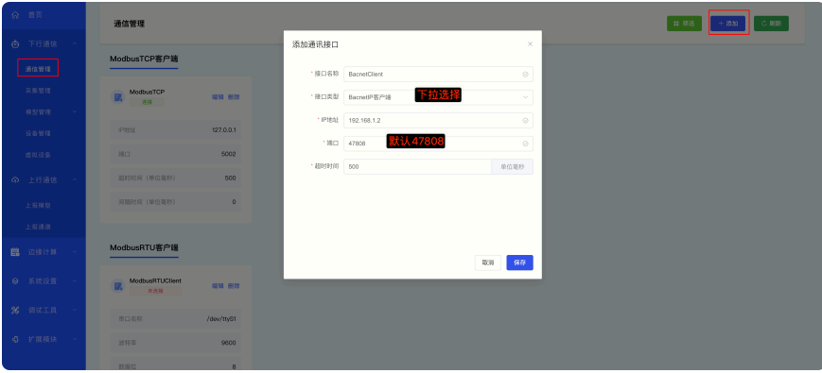Expand the 系统设置 menu chevron
The width and height of the screenshot is (822, 373).
point(75,280)
